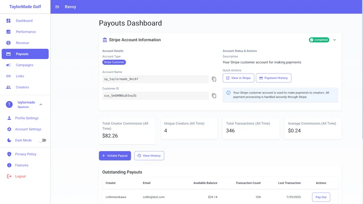Collapse the taylormade sponsor menu
Image resolution: width=363 pixels, height=204 pixels.
[x=41, y=105]
